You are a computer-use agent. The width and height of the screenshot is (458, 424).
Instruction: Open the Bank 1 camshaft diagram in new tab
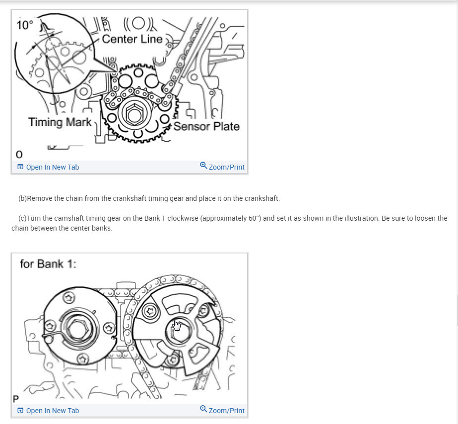tap(48, 411)
